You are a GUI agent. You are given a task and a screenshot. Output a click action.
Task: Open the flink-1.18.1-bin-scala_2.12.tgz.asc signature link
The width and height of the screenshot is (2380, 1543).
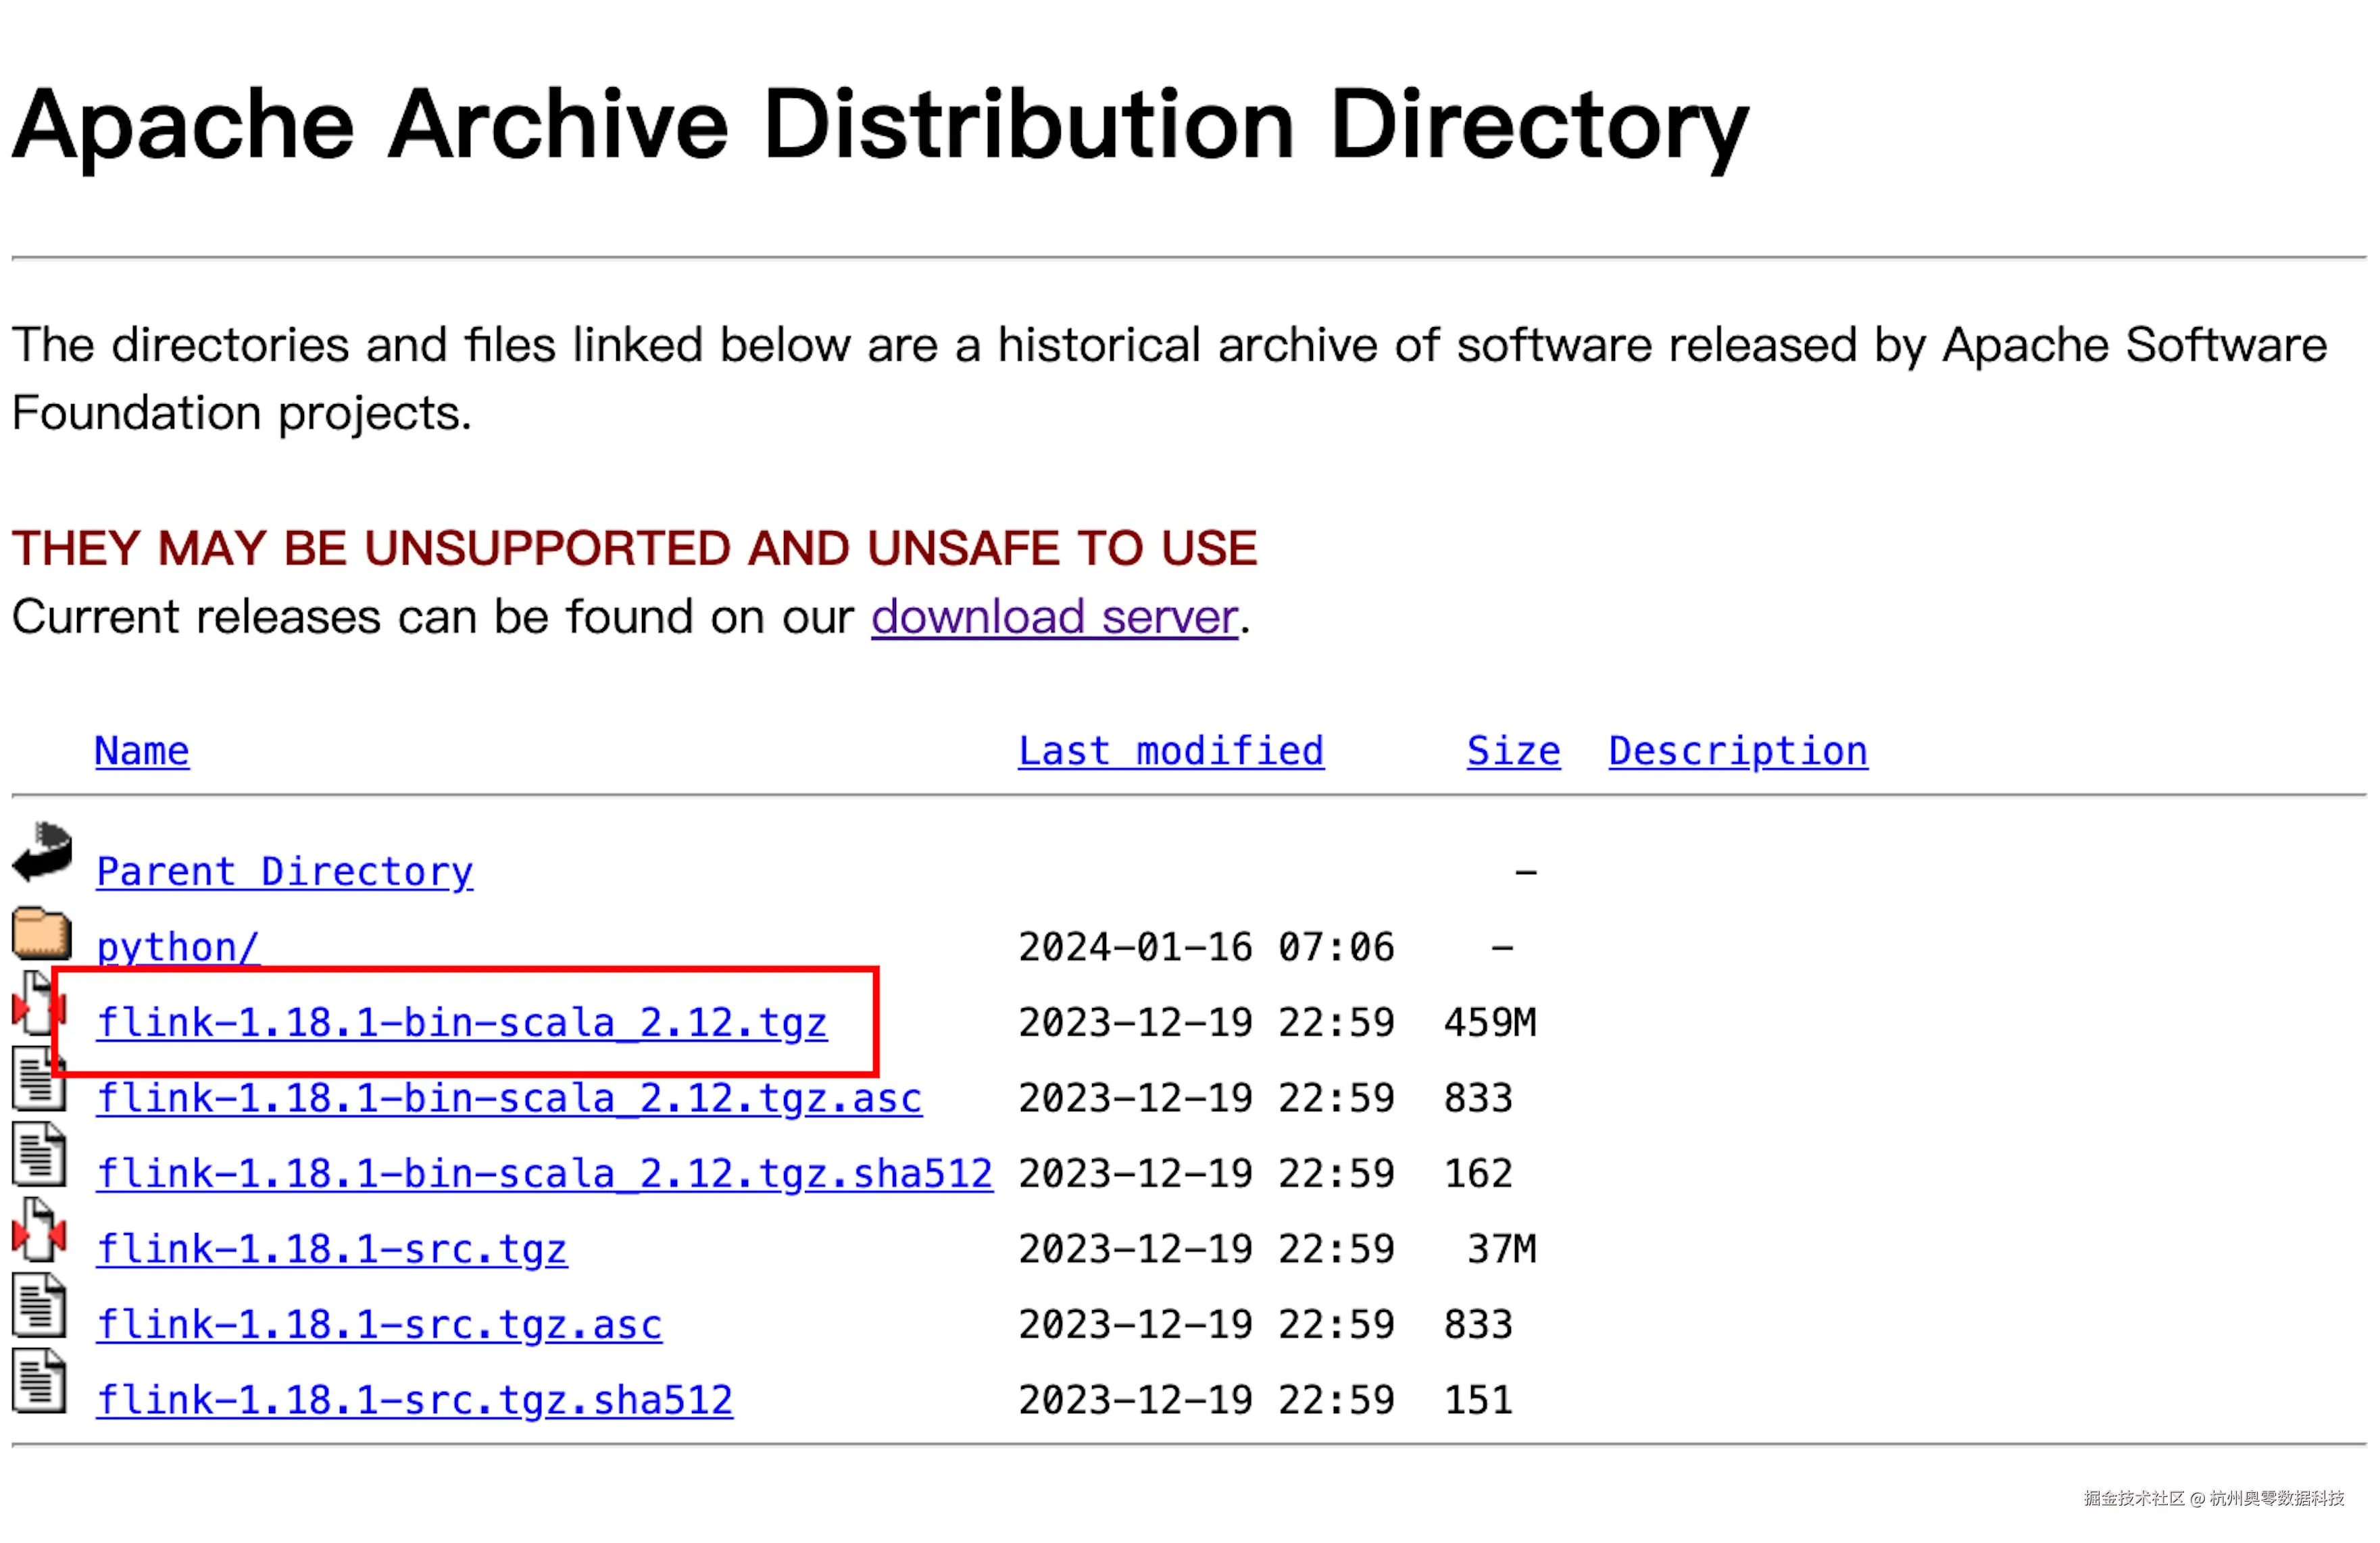point(509,1098)
